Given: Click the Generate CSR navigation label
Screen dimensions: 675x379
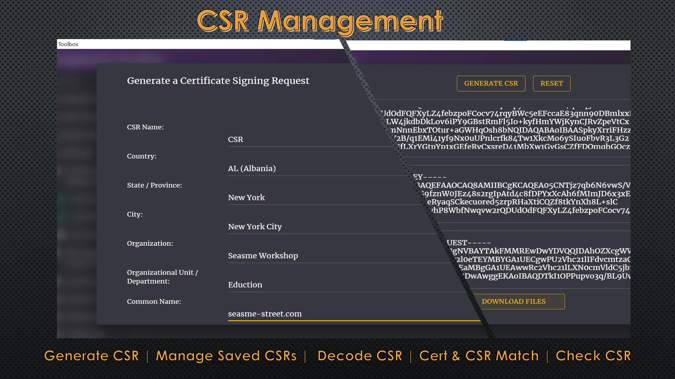Looking at the screenshot, I should (x=91, y=356).
